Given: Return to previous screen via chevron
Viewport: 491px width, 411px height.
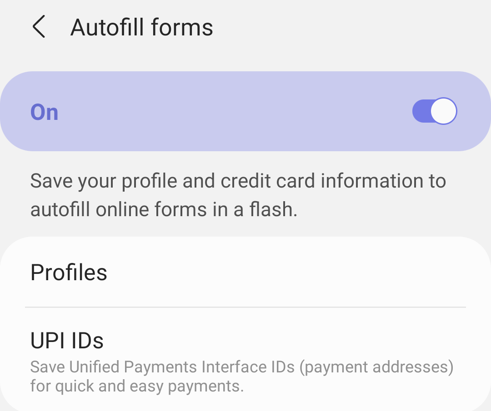Looking at the screenshot, I should 40,27.
